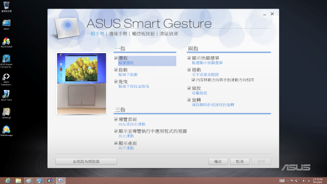
Task: Click the colorful taskbar app icon
Action: pos(50,180)
